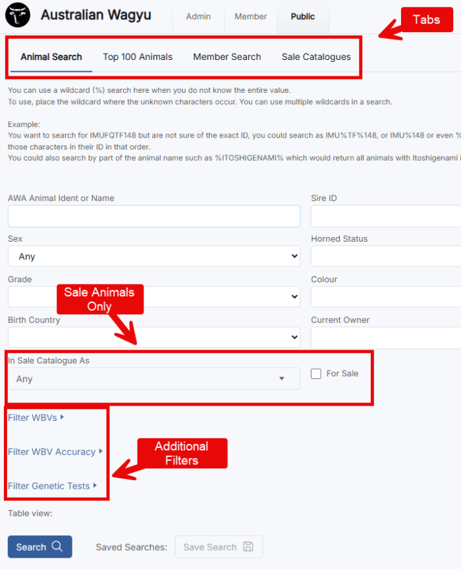The width and height of the screenshot is (461, 569).
Task: Switch to the Member tab
Action: tap(250, 16)
